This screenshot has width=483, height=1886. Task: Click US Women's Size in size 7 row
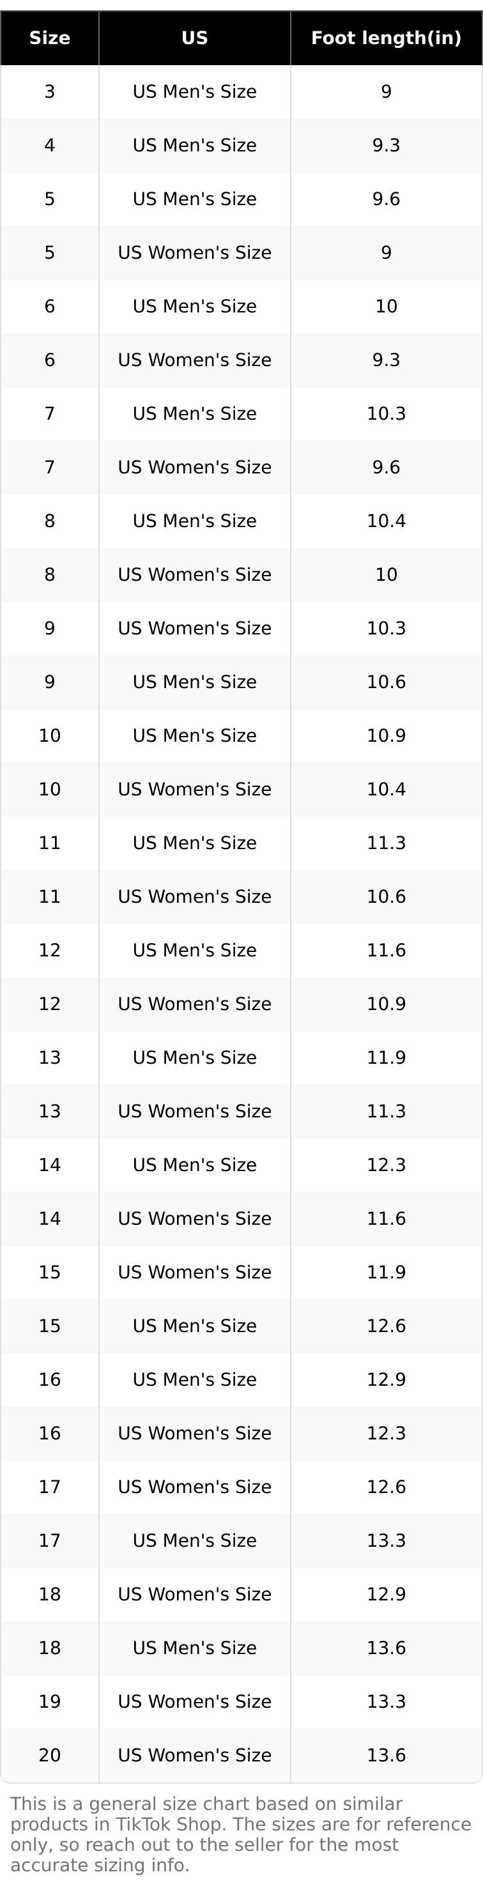pyautogui.click(x=195, y=467)
